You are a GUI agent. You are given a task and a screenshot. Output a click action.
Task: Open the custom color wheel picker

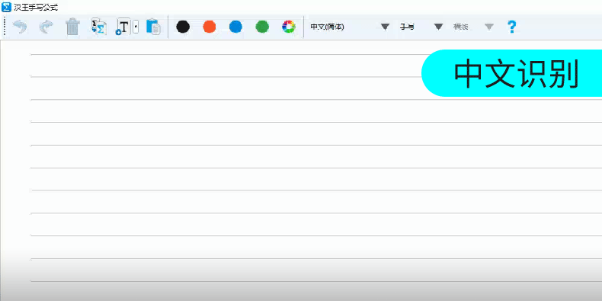pyautogui.click(x=289, y=27)
